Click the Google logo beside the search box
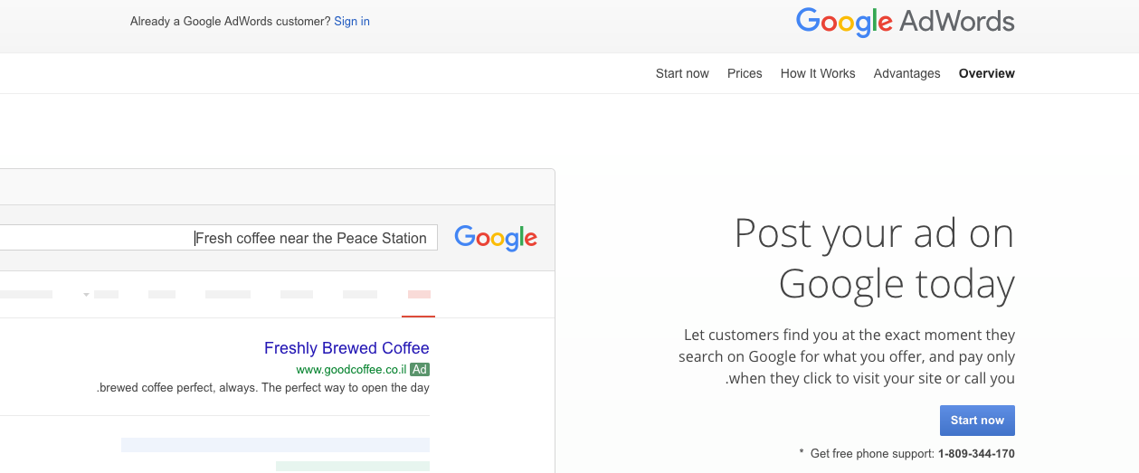The width and height of the screenshot is (1139, 473). [496, 238]
